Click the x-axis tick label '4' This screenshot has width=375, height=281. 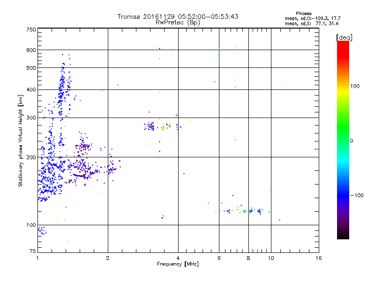(178, 258)
